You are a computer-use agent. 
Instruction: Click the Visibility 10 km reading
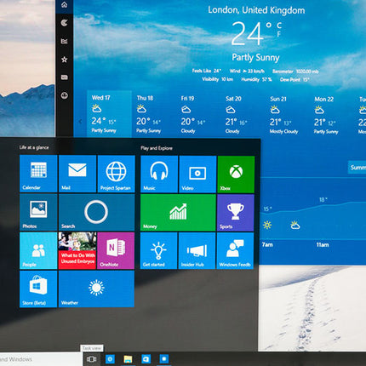point(218,79)
